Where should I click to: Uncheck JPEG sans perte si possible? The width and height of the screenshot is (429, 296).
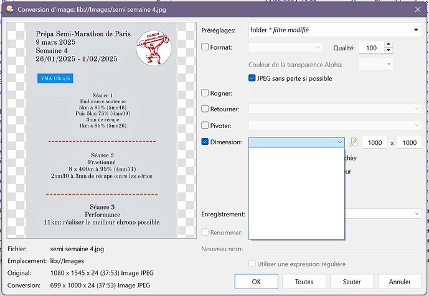tap(252, 78)
